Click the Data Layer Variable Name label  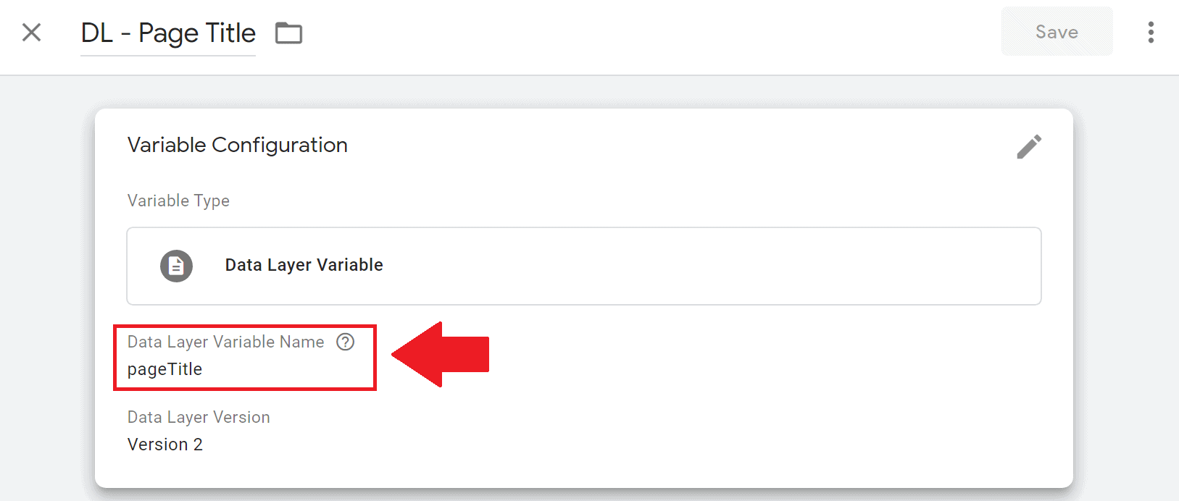click(x=225, y=342)
